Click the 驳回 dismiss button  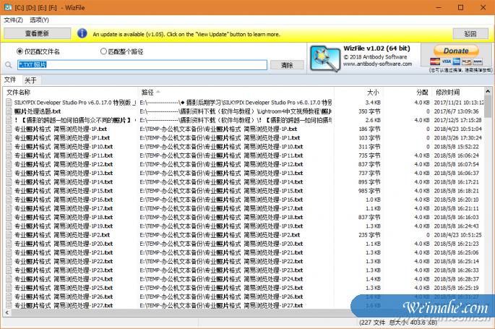(x=470, y=33)
